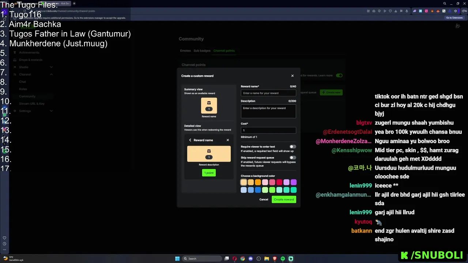Click into the Reward name field

(x=268, y=93)
